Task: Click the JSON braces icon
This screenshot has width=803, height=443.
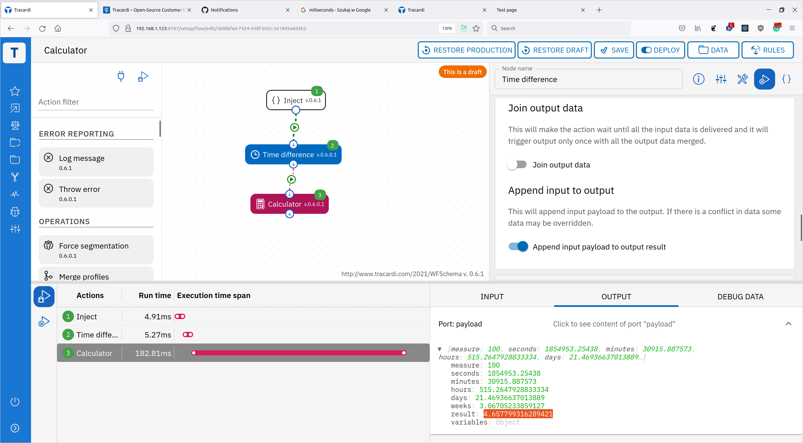Action: click(x=786, y=79)
